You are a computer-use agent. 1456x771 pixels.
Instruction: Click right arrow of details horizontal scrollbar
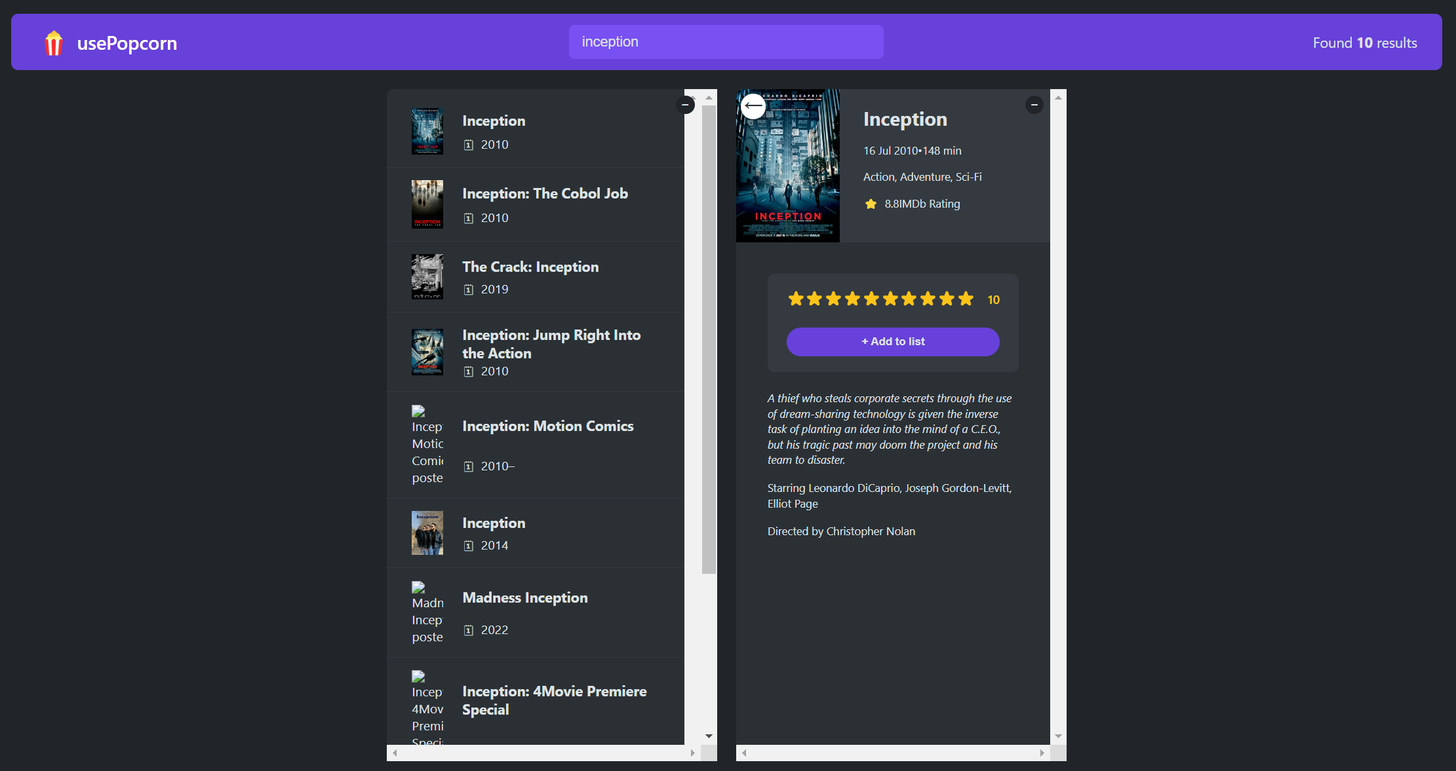tap(1042, 753)
